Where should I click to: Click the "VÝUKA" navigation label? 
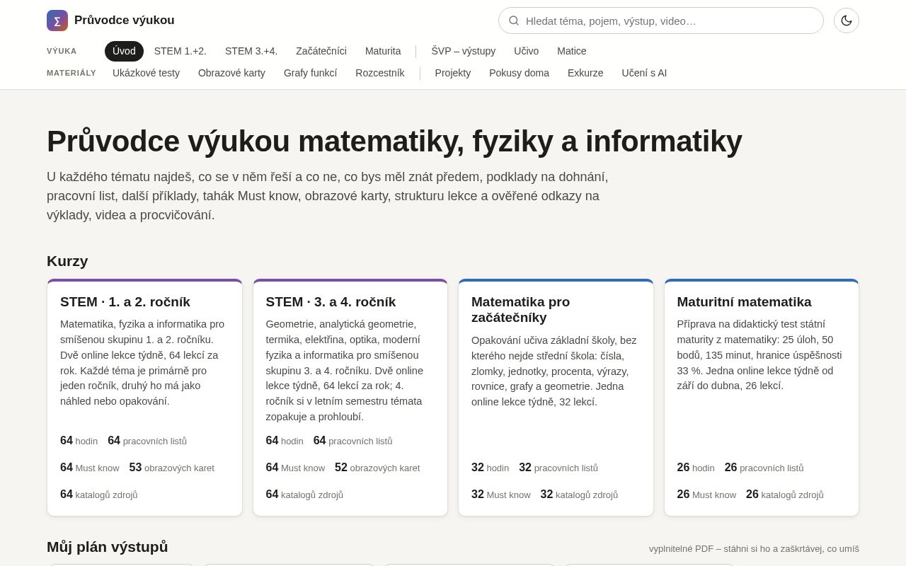coord(62,51)
